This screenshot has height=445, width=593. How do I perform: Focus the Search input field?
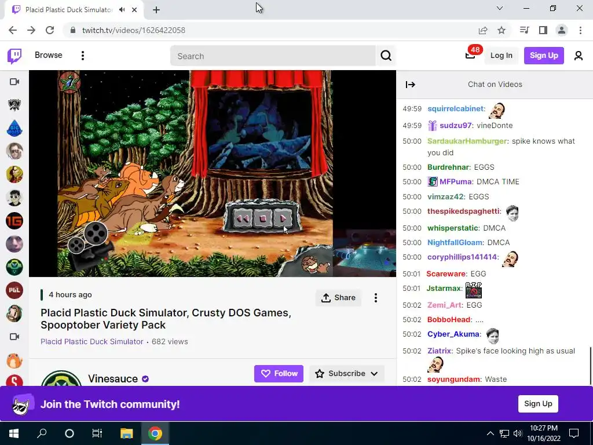coord(273,56)
